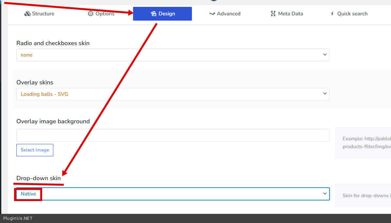The width and height of the screenshot is (391, 223).
Task: Click the icon beside Advanced
Action: tap(212, 14)
